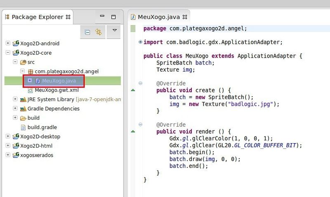Screen dimensions: 330x197
Task: Click the xogosxerados project icon
Action: point(16,155)
